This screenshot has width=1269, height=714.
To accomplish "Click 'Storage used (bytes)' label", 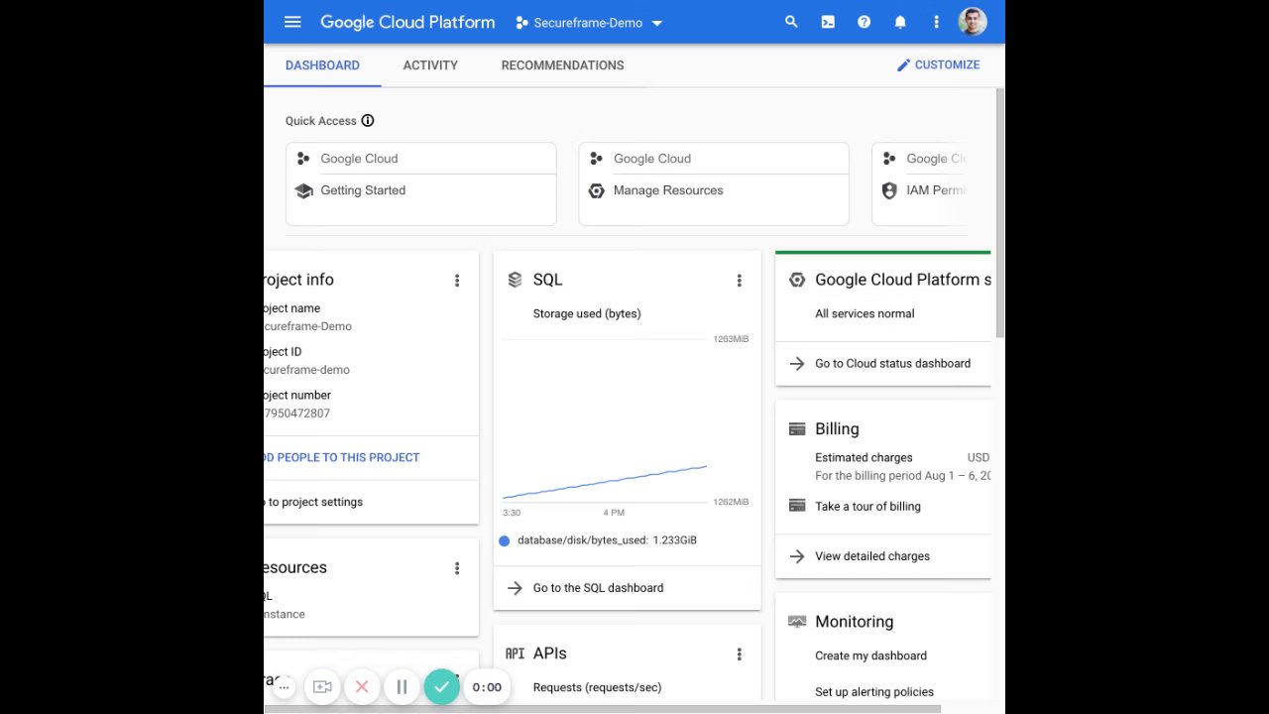I will 587,313.
